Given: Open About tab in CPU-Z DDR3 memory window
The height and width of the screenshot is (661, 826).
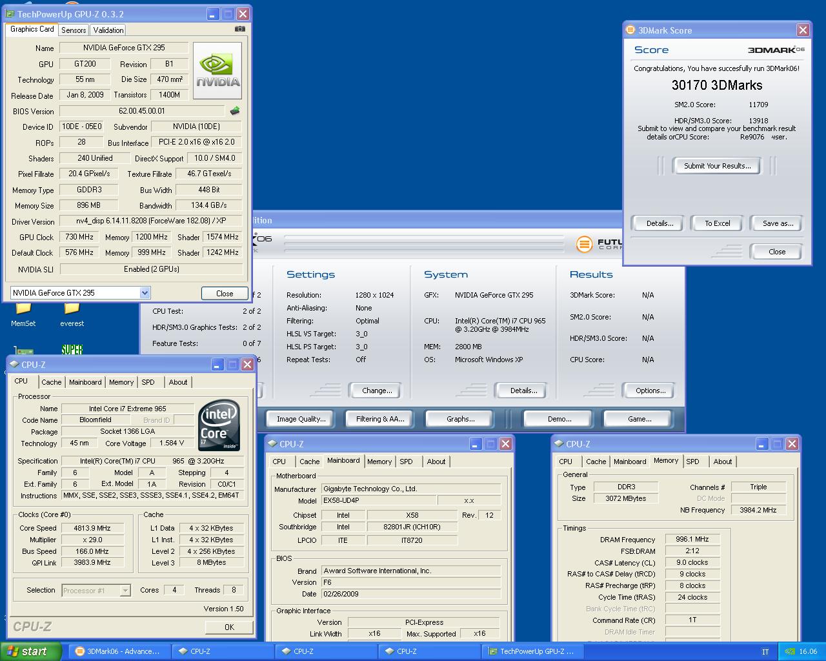Looking at the screenshot, I should coord(723,462).
